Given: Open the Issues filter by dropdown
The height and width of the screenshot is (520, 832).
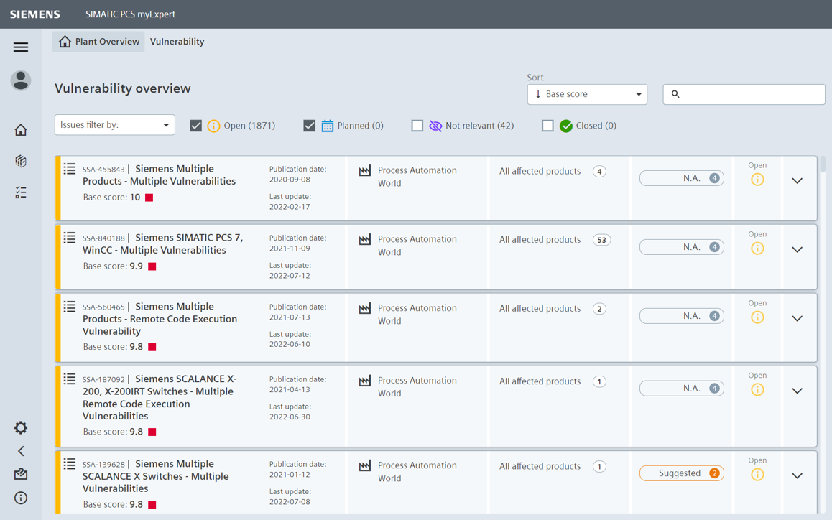Looking at the screenshot, I should point(114,124).
